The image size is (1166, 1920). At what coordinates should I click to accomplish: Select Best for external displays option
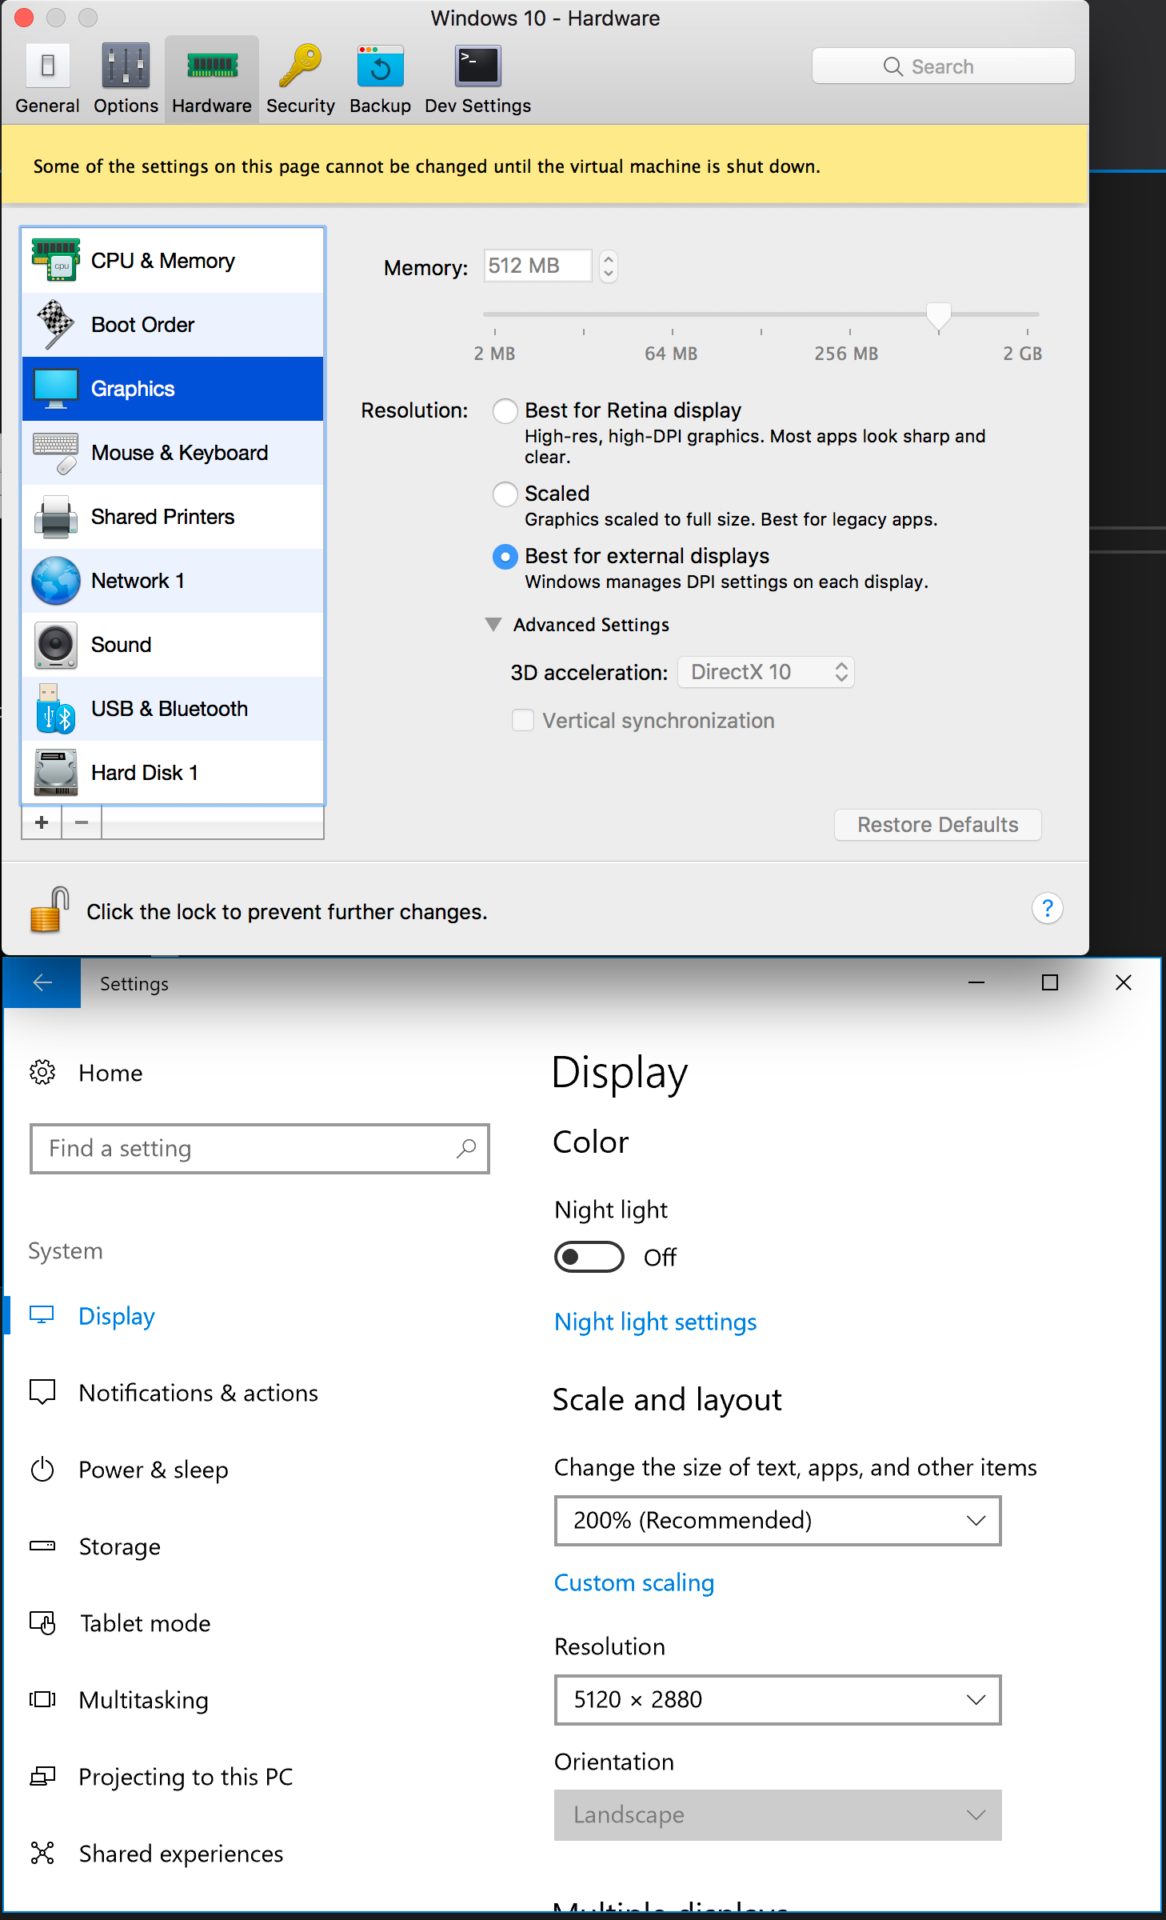505,557
